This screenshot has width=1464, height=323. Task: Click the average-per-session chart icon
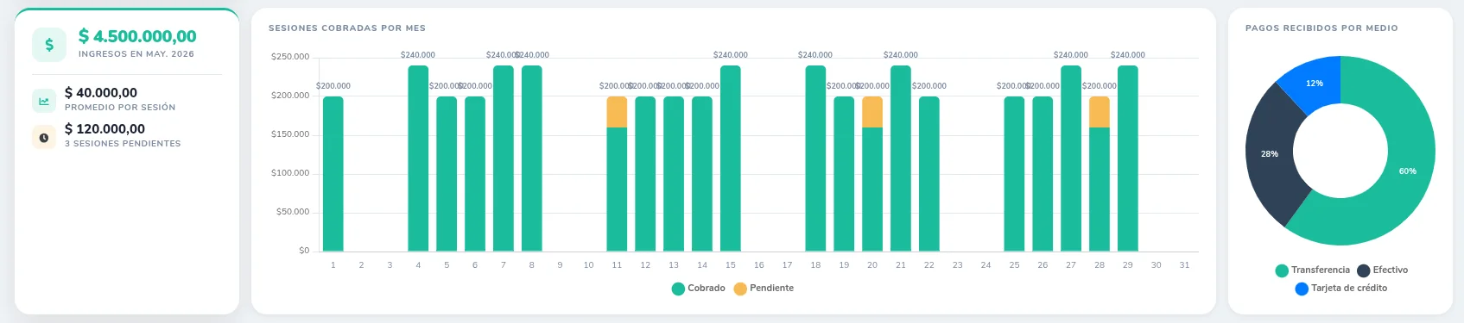43,101
